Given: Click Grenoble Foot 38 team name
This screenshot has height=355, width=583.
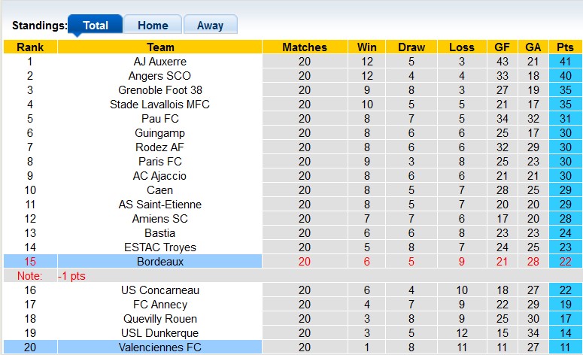Looking at the screenshot, I should pos(160,90).
